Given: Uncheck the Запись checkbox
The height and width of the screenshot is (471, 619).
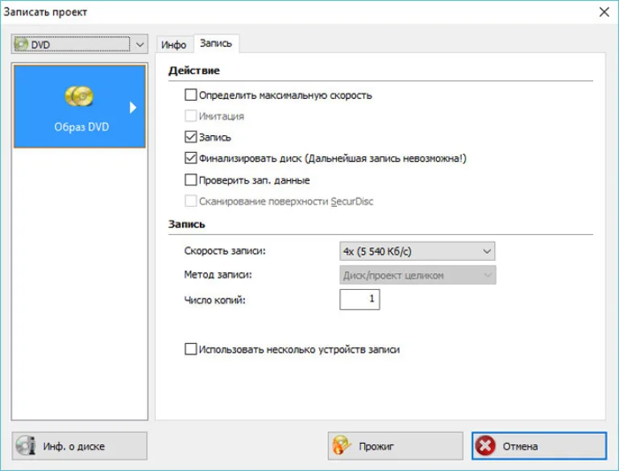Looking at the screenshot, I should pos(191,137).
